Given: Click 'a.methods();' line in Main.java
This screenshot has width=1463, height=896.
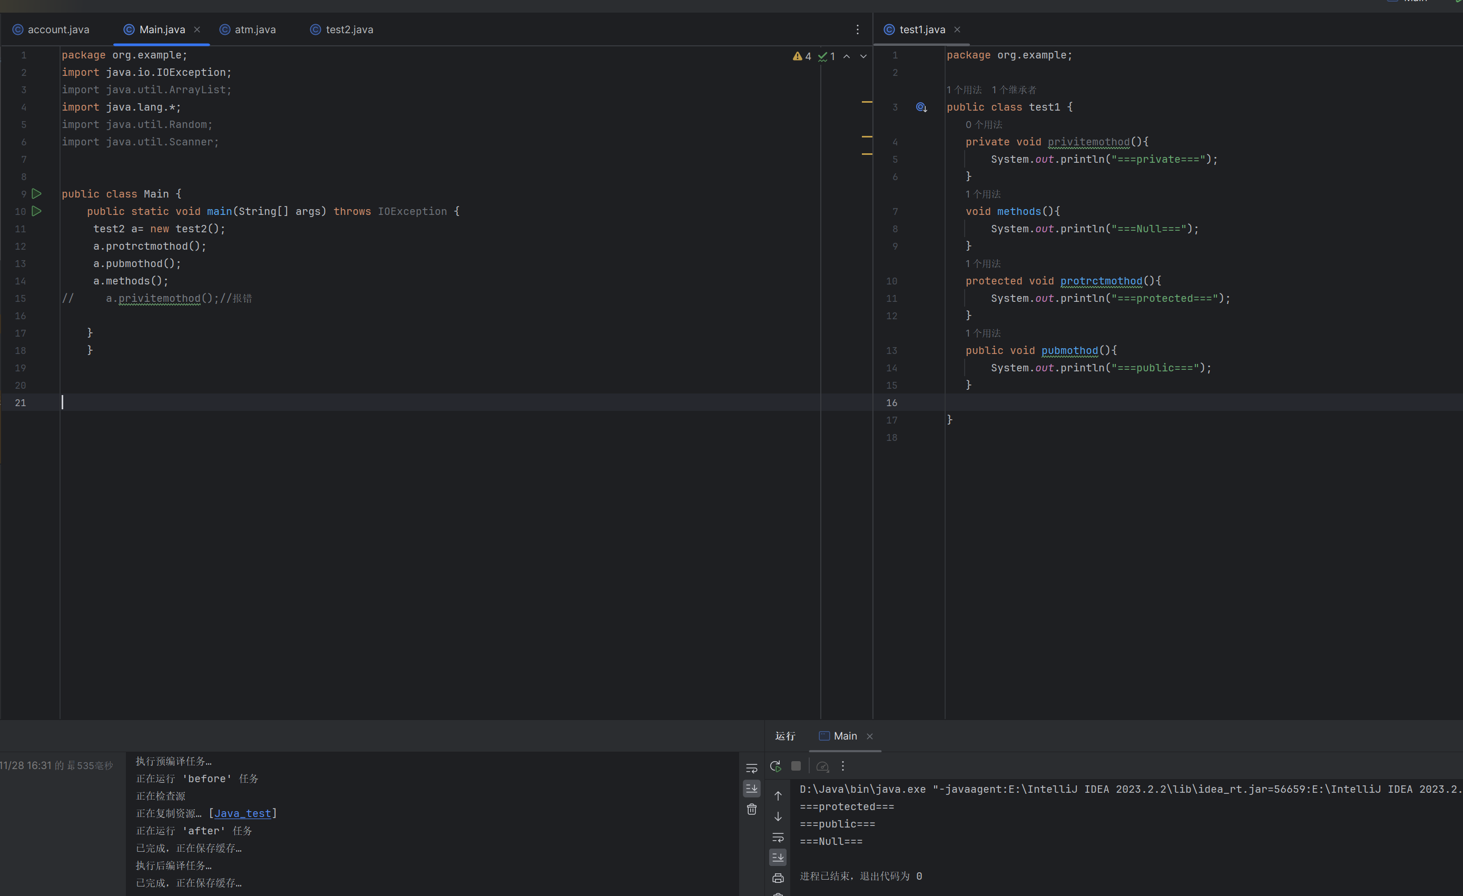Looking at the screenshot, I should coord(131,281).
